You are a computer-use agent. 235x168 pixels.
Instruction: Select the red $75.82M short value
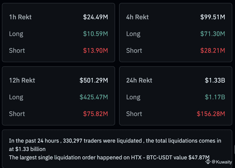[x=95, y=114]
